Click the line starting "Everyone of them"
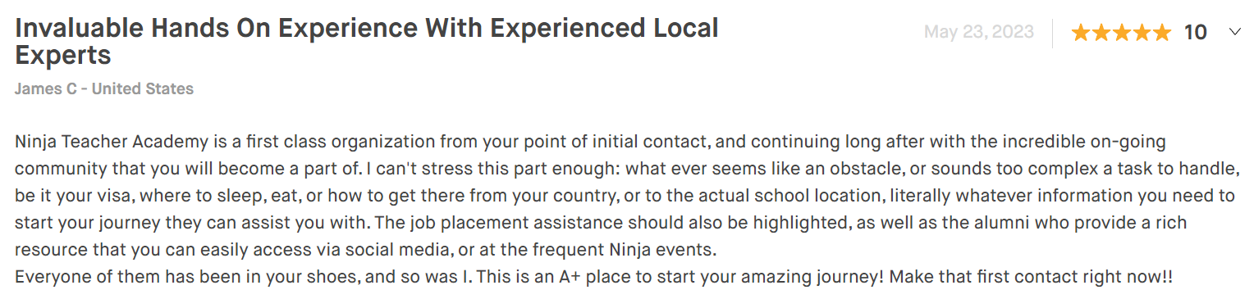Viewport: 1254px width, 308px height. tap(594, 277)
